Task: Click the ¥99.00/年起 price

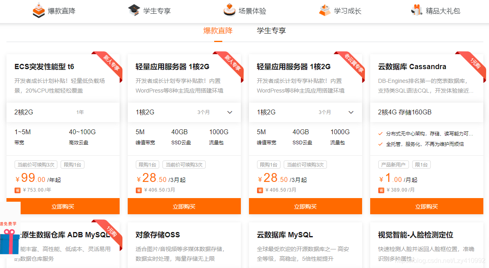Action: click(38, 178)
